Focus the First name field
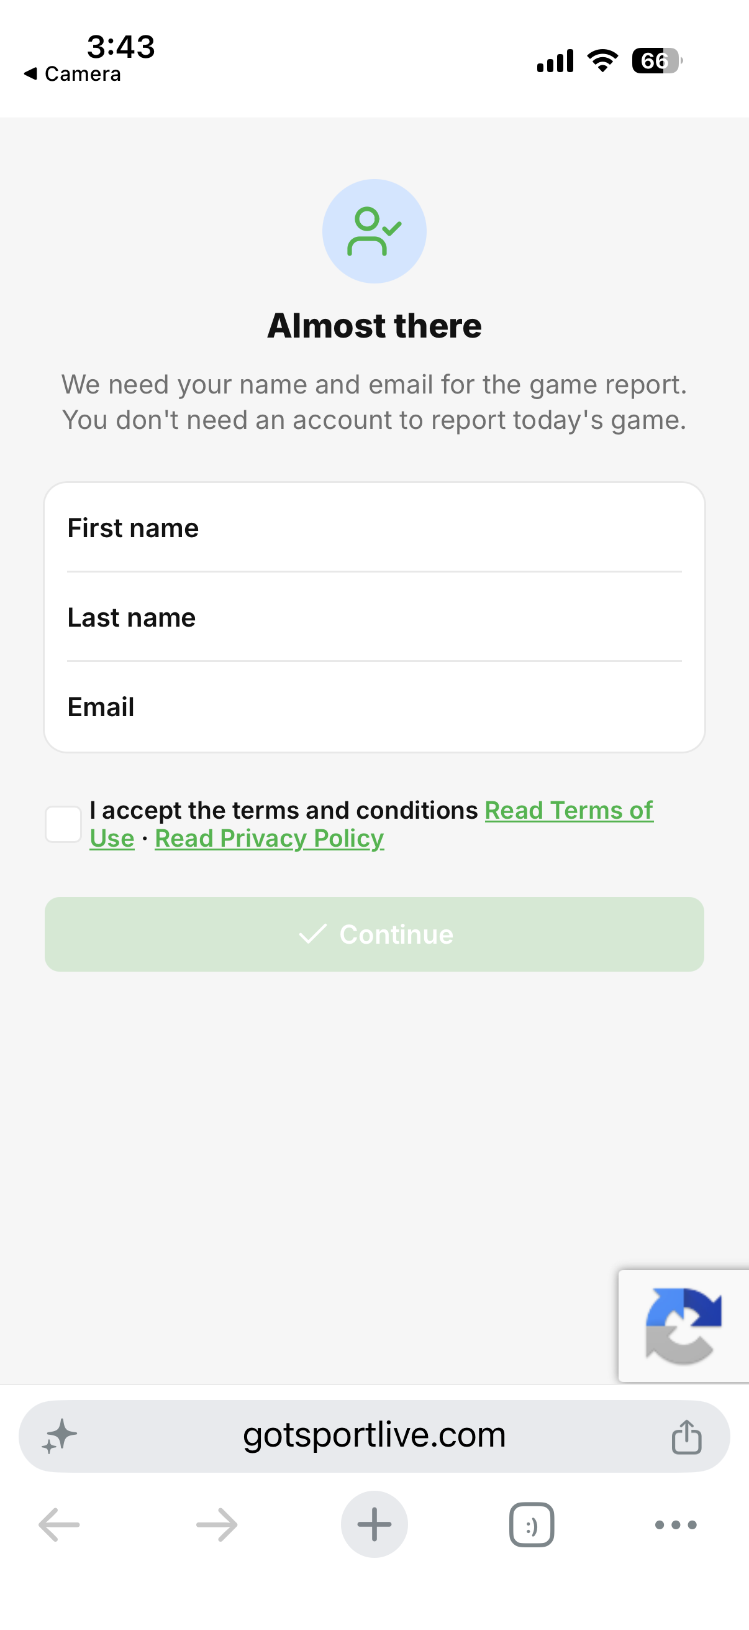The height and width of the screenshot is (1630, 749). (374, 528)
